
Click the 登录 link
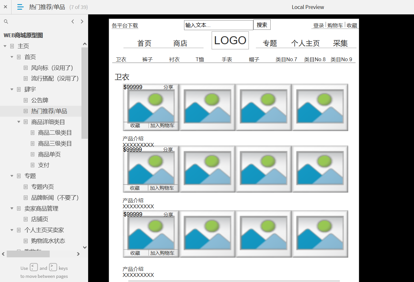(x=318, y=26)
